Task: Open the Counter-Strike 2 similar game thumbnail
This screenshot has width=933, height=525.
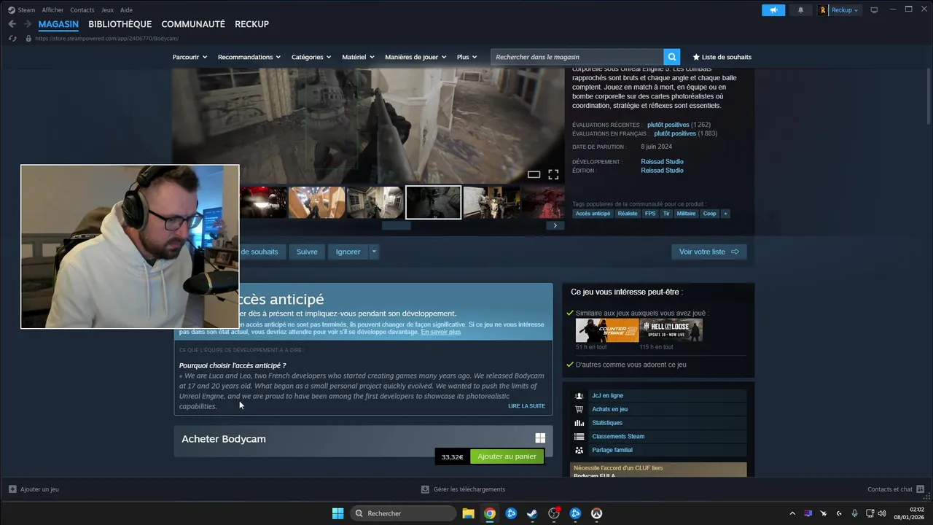Action: click(x=606, y=330)
